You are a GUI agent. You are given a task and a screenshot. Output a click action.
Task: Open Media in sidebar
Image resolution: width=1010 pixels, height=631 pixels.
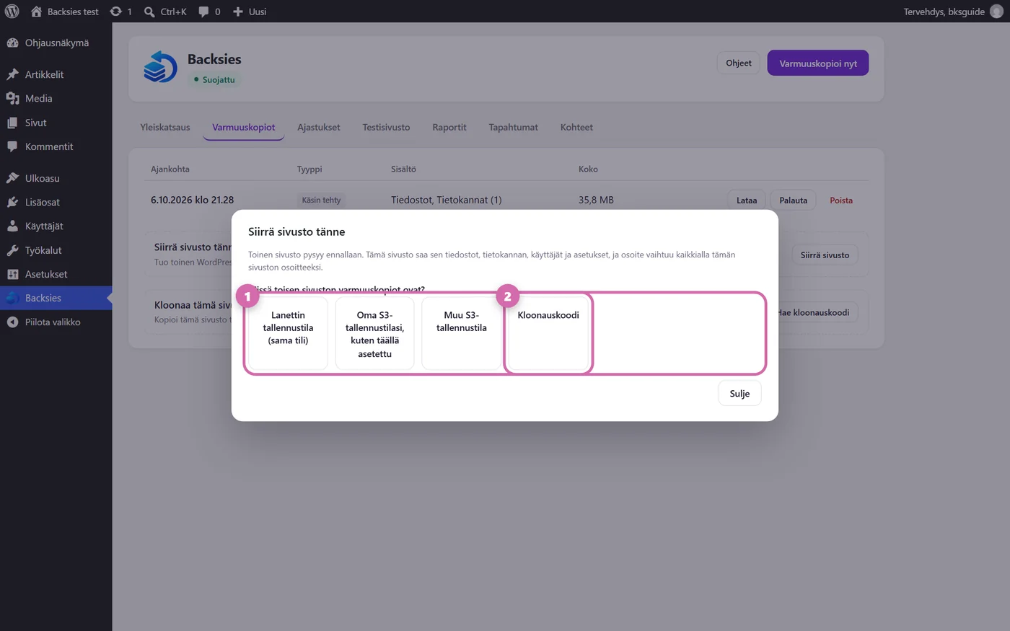56,99
